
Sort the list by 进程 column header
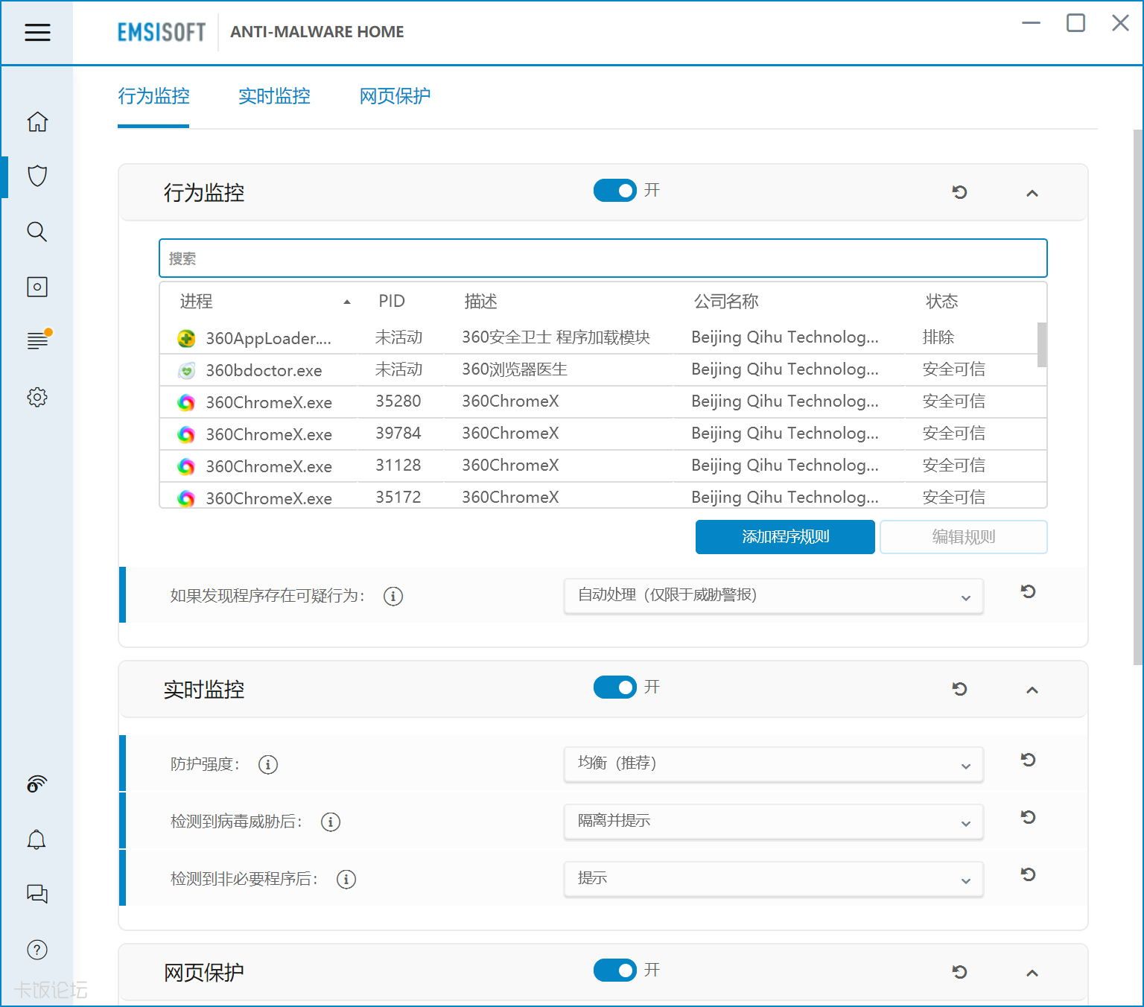pyautogui.click(x=197, y=302)
